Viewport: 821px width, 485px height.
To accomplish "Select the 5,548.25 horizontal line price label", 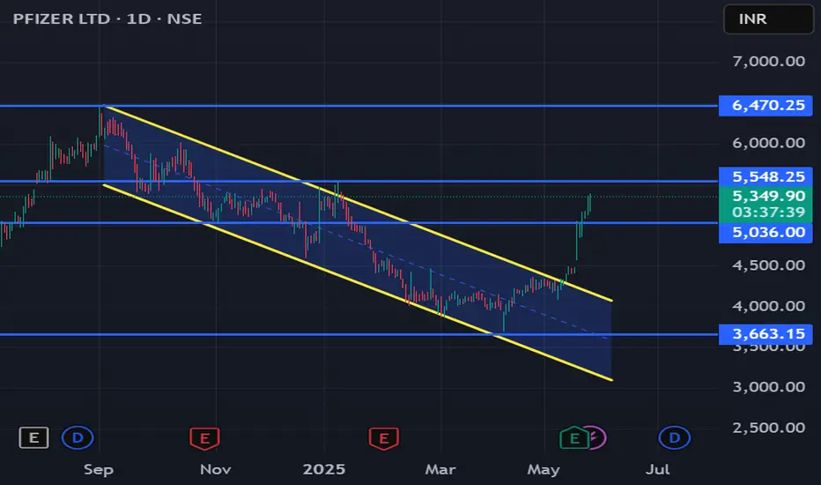I will tap(766, 176).
